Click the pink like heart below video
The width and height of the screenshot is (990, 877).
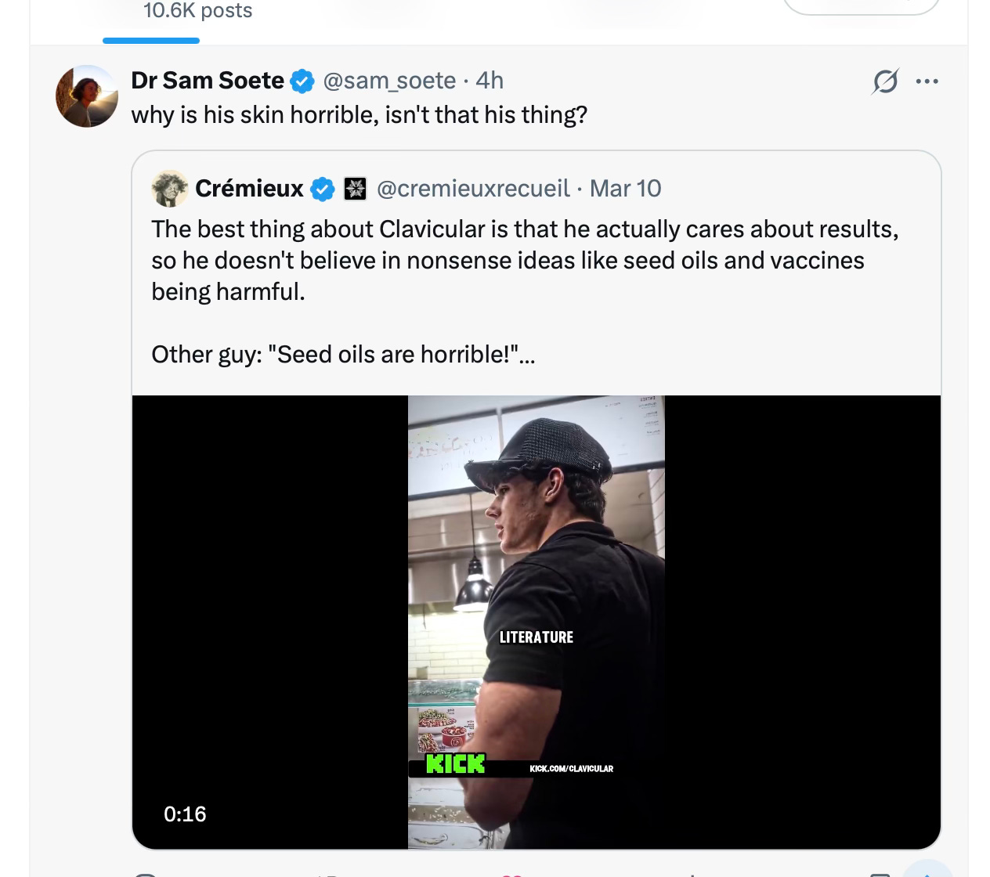pyautogui.click(x=512, y=874)
